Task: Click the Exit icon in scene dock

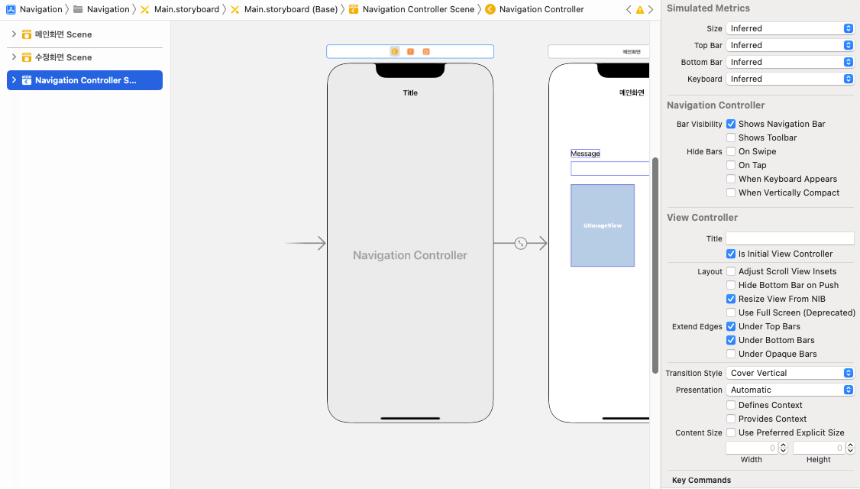Action: (426, 51)
